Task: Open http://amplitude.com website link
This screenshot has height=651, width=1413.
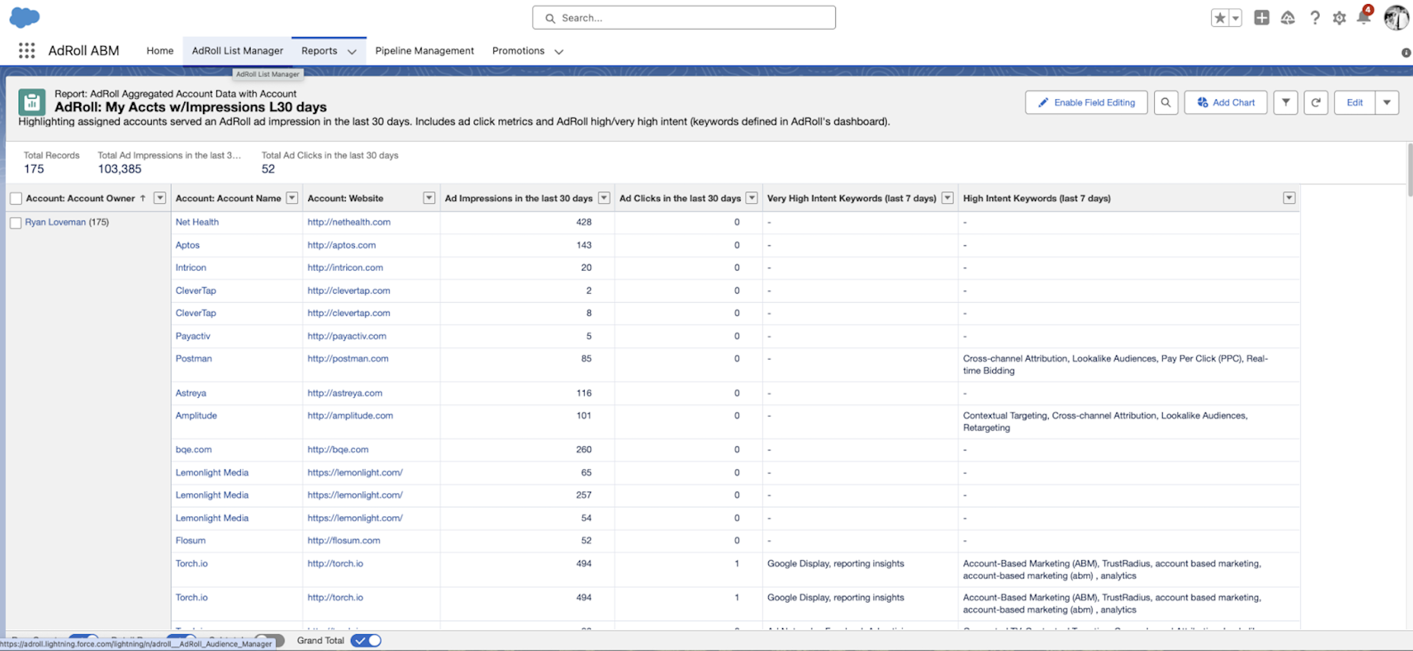Action: 350,415
